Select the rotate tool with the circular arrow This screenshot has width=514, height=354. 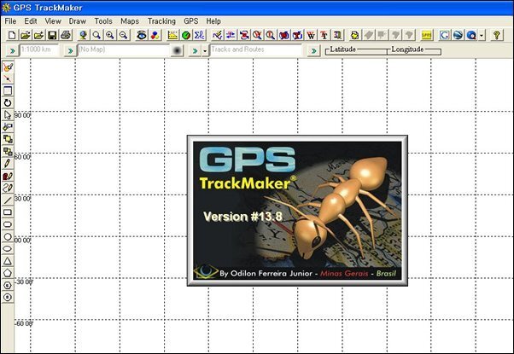pyautogui.click(x=8, y=103)
